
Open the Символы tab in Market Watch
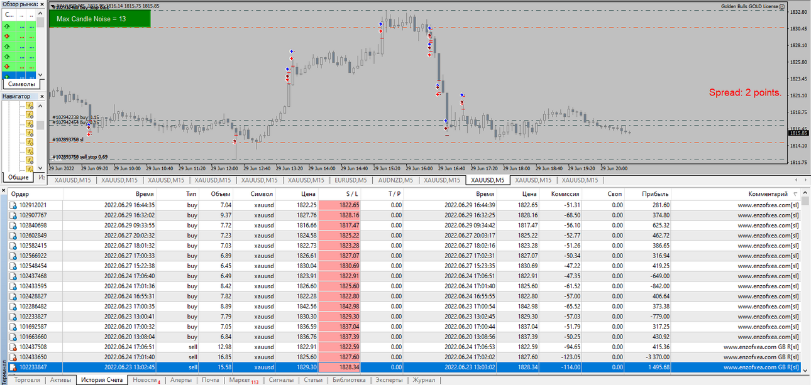(x=22, y=84)
